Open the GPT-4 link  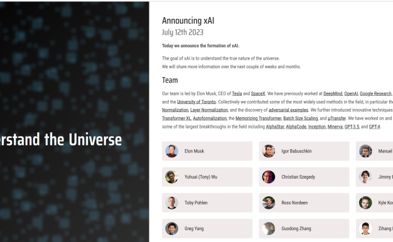(374, 127)
